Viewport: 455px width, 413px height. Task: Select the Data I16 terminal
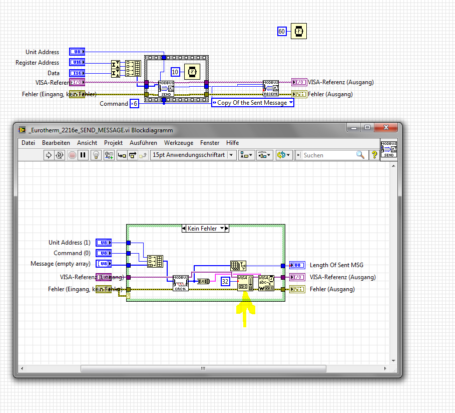pyautogui.click(x=77, y=73)
